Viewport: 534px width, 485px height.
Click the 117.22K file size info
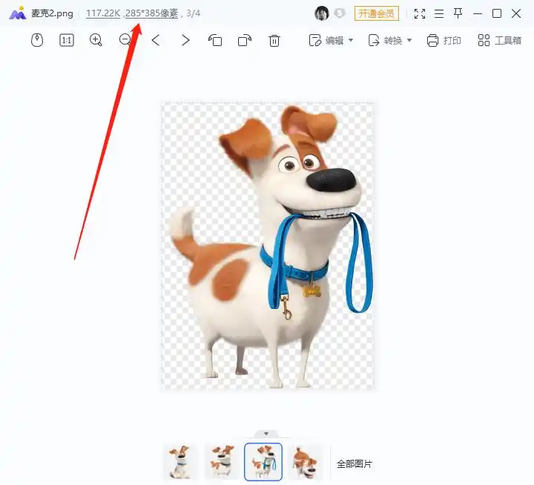103,13
